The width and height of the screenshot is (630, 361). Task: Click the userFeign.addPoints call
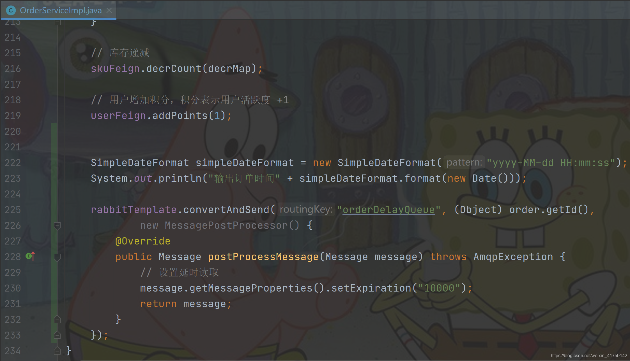pyautogui.click(x=158, y=116)
